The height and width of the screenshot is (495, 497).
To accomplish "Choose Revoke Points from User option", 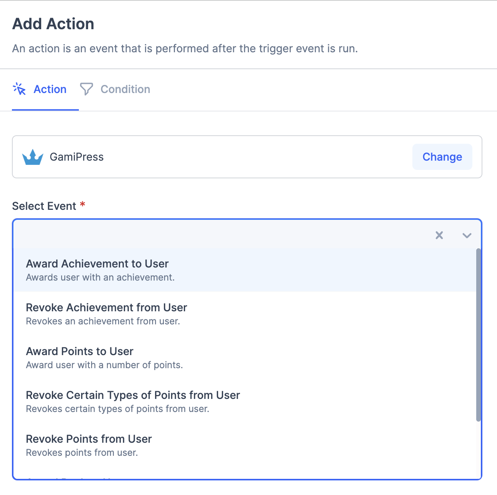I will 89,439.
